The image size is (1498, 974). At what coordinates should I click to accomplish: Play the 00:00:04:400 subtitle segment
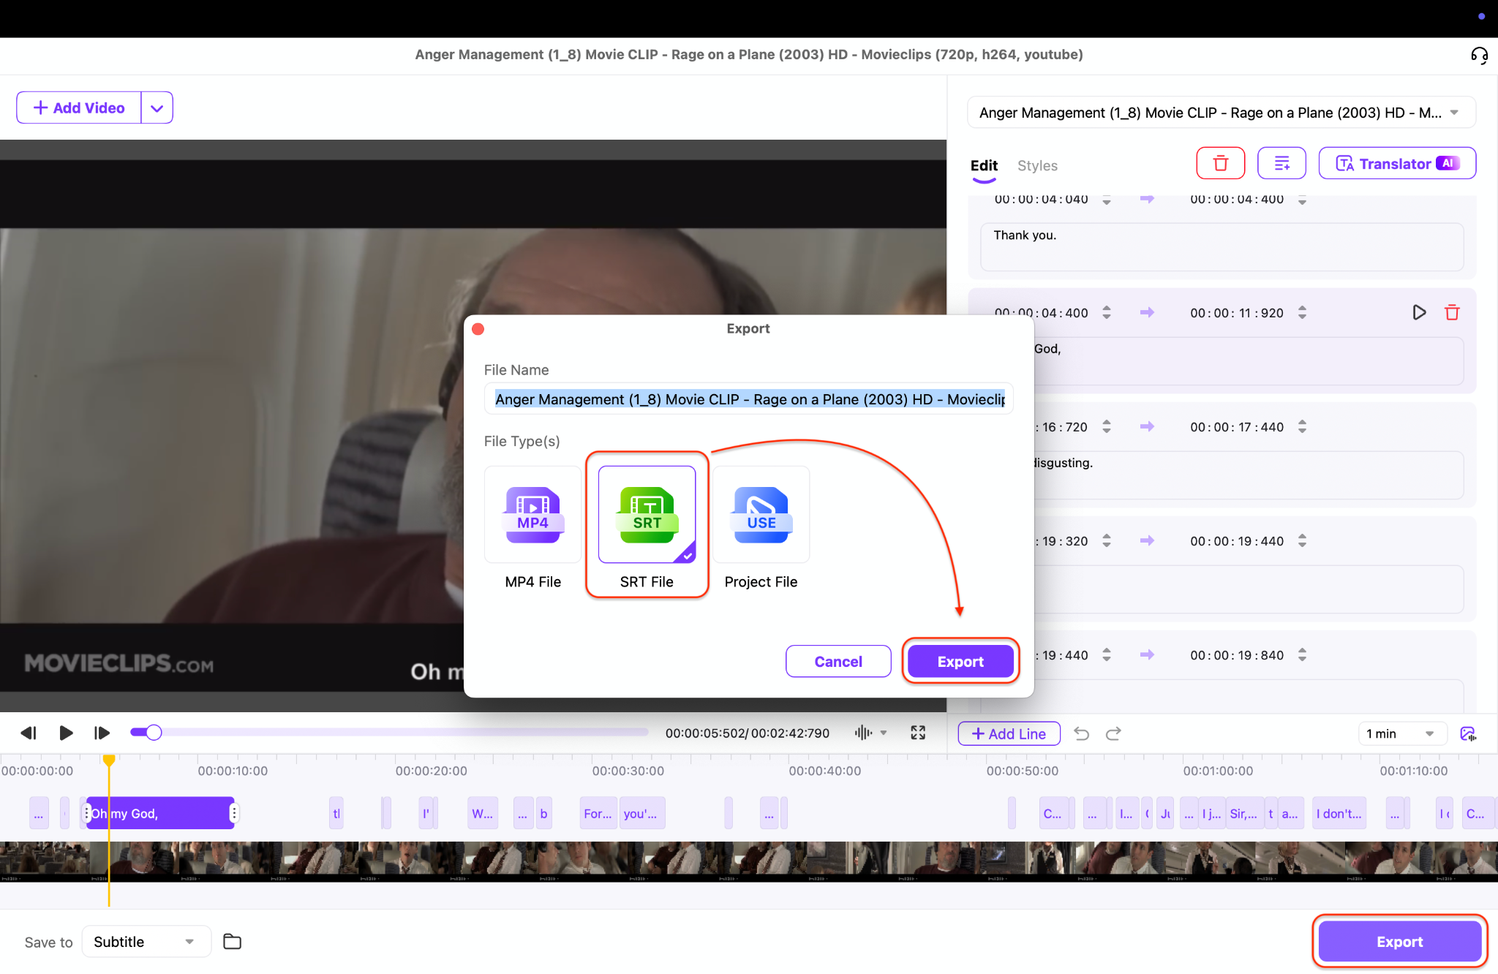click(1418, 313)
